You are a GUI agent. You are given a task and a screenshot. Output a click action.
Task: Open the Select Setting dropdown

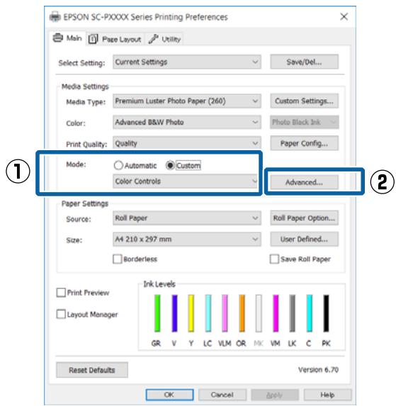click(187, 62)
